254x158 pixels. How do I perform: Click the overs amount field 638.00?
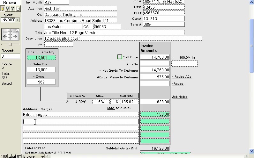pos(155,102)
